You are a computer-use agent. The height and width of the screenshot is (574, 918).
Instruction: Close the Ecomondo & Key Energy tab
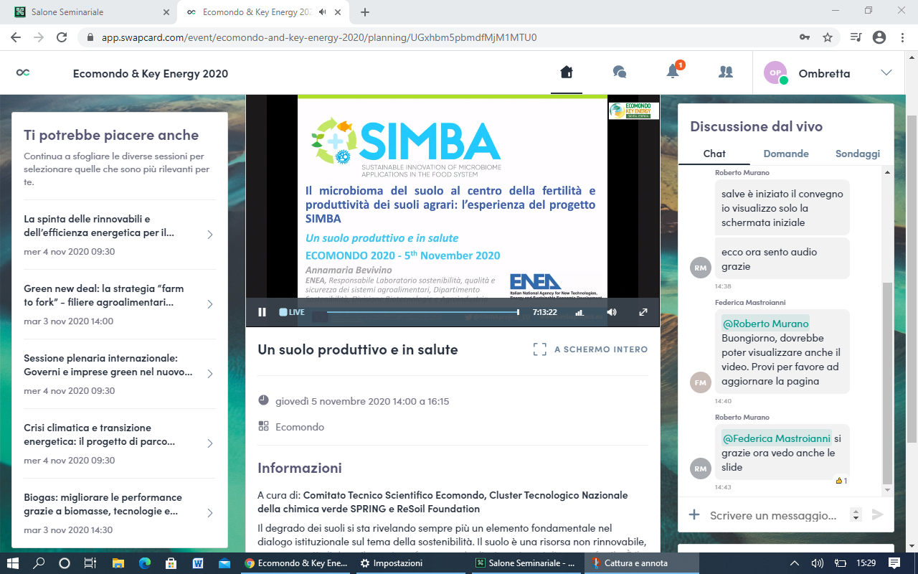339,12
